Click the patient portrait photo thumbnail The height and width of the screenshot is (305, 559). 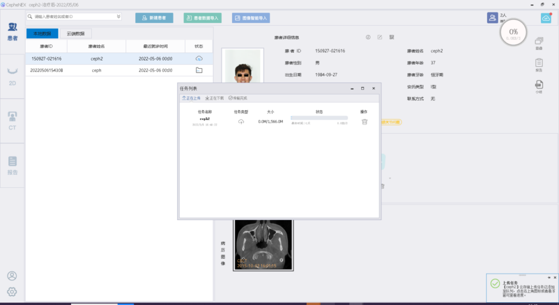242,66
